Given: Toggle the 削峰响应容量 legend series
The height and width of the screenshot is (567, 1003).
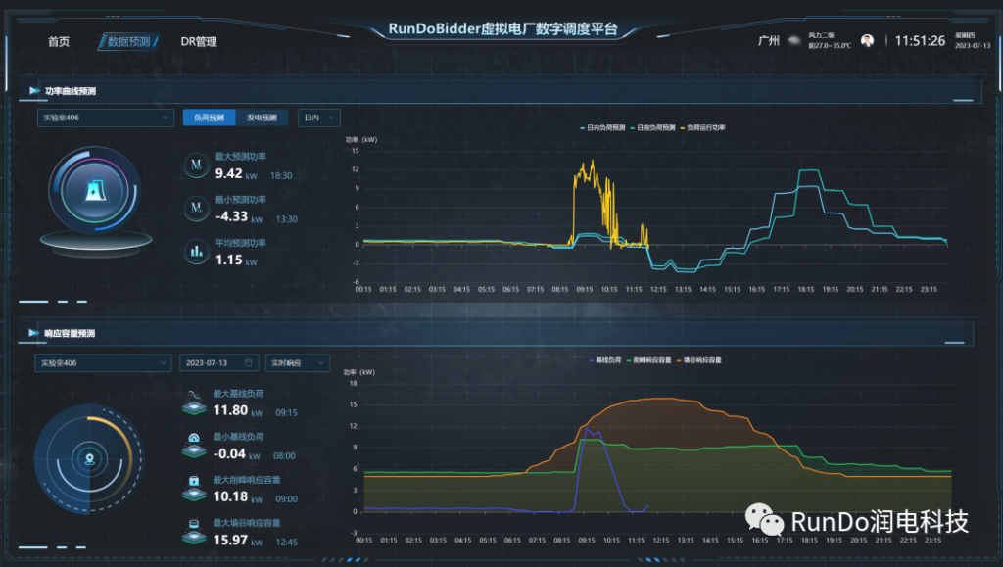Looking at the screenshot, I should pyautogui.click(x=648, y=360).
